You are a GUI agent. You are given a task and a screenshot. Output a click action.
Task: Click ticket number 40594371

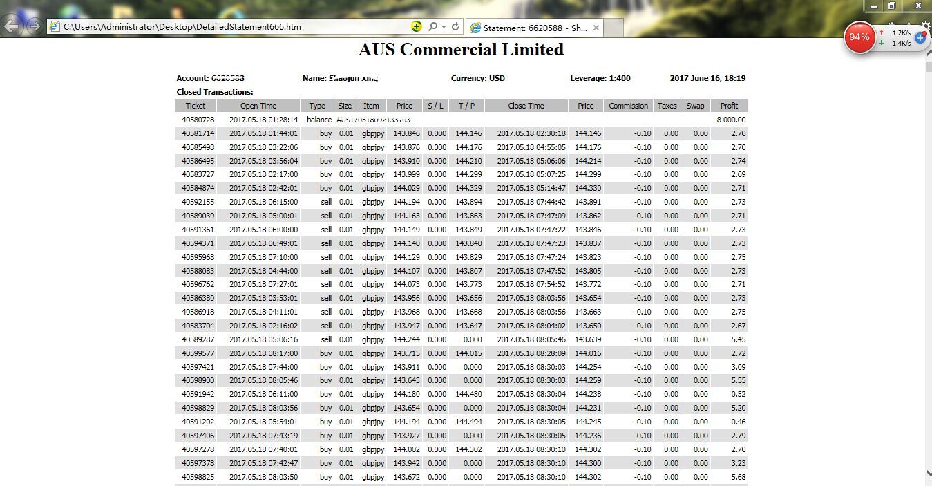[198, 243]
